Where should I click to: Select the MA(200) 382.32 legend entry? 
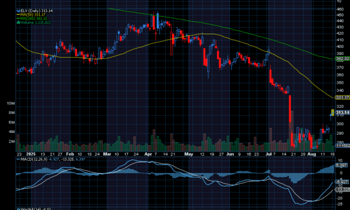click(x=33, y=18)
